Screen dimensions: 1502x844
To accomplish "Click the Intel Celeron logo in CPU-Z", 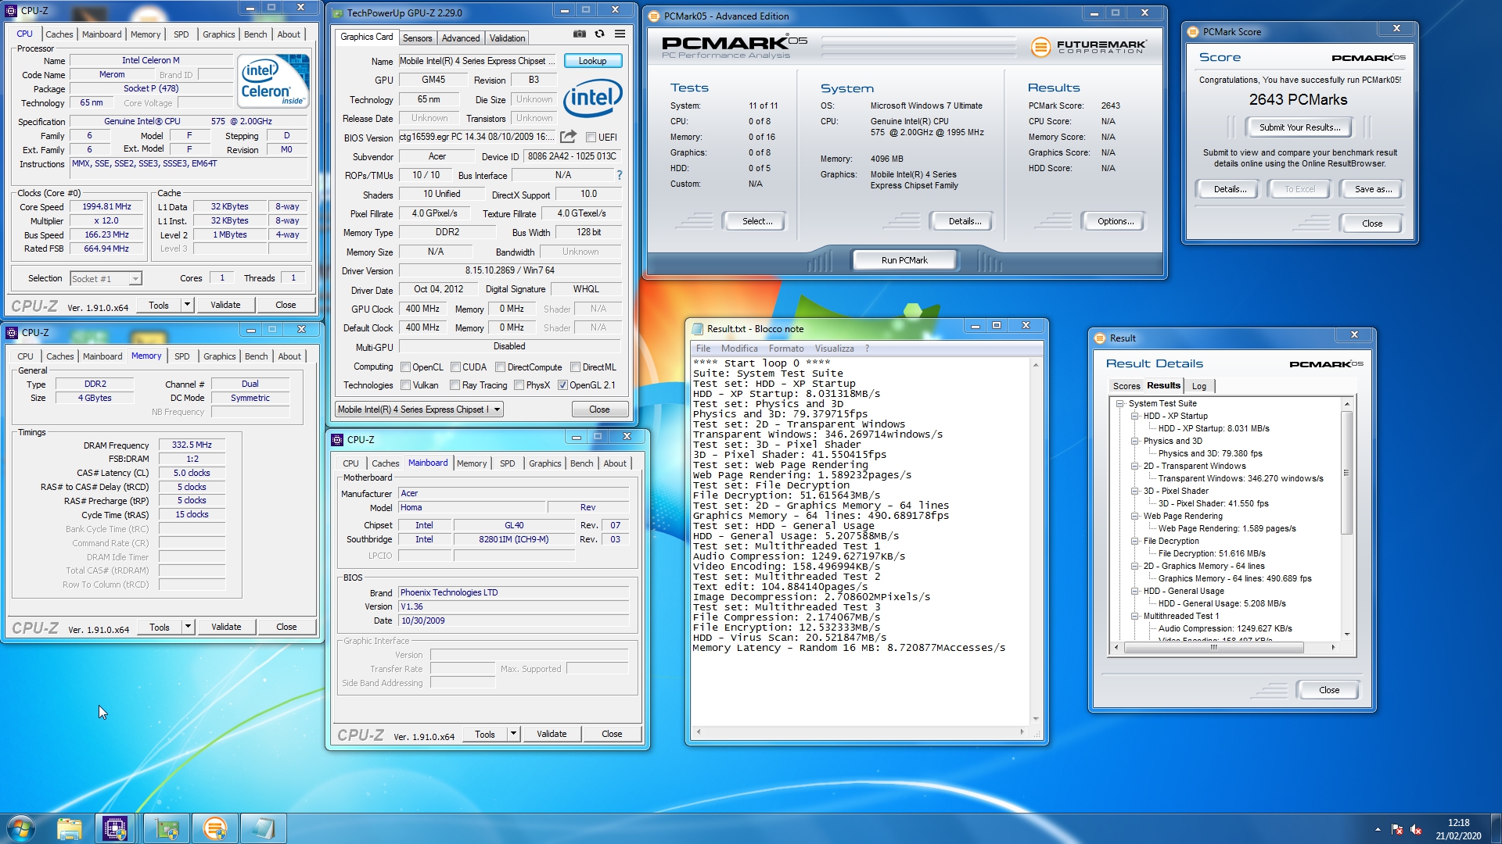I will click(274, 81).
